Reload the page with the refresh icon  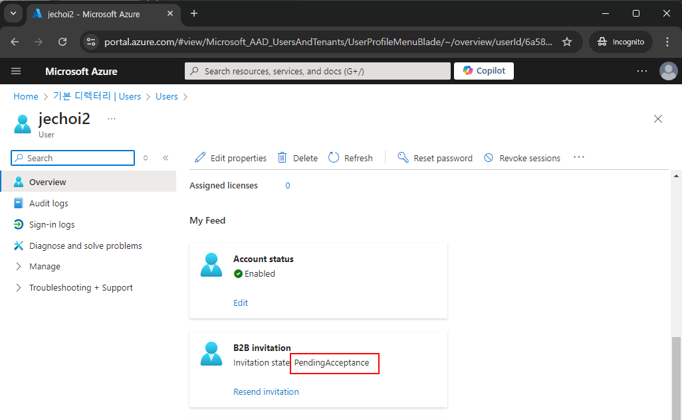point(62,42)
